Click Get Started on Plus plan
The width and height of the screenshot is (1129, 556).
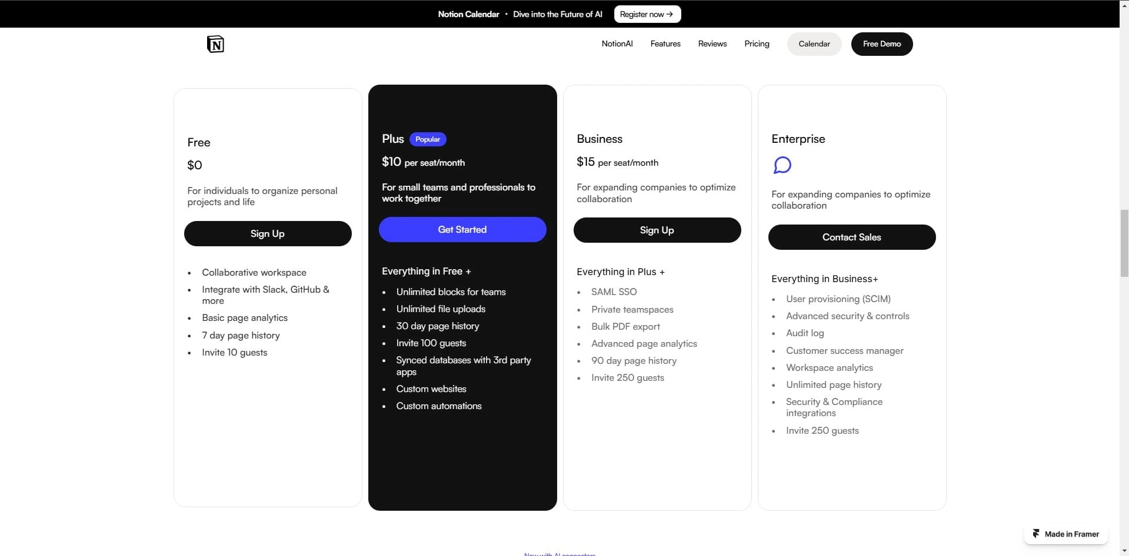(x=462, y=230)
